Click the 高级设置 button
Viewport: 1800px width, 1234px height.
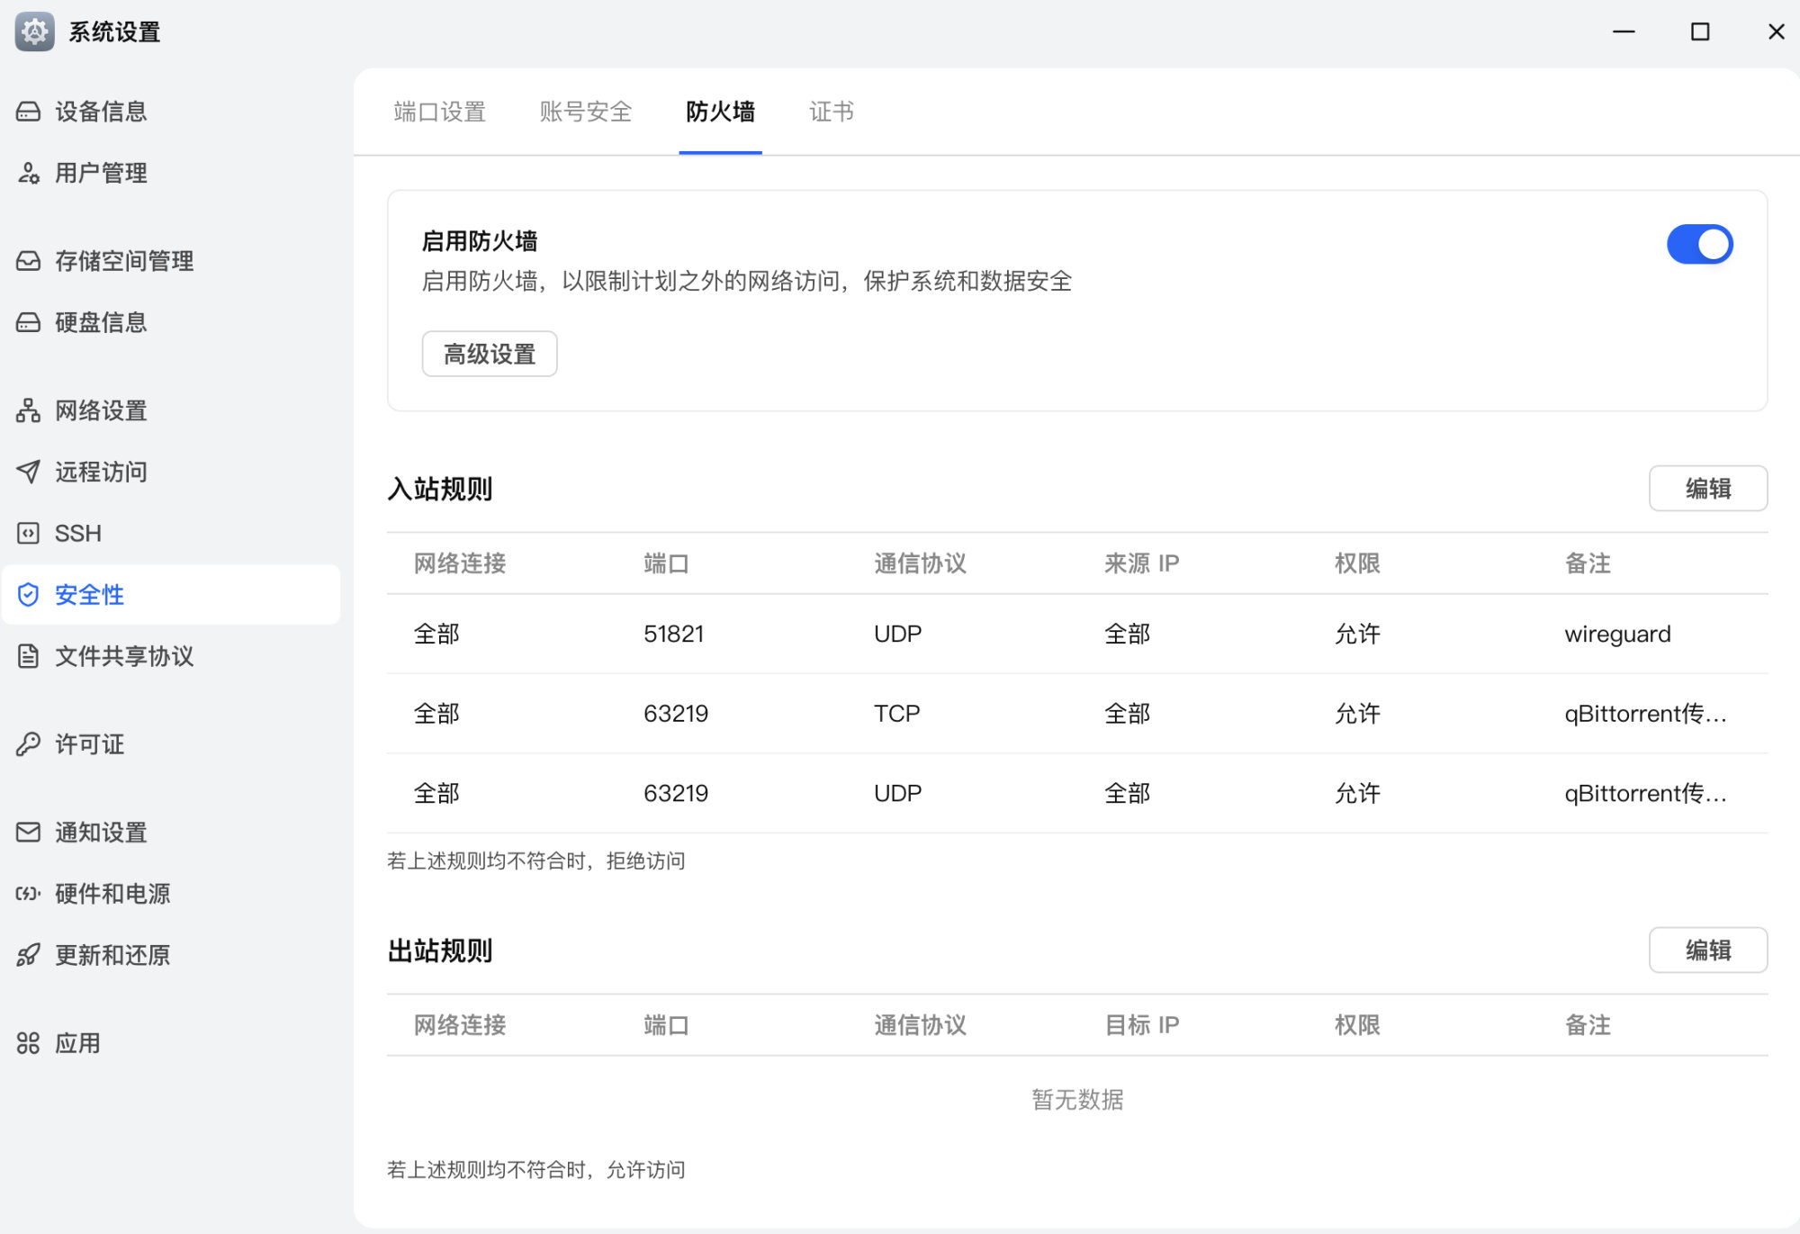coord(489,354)
